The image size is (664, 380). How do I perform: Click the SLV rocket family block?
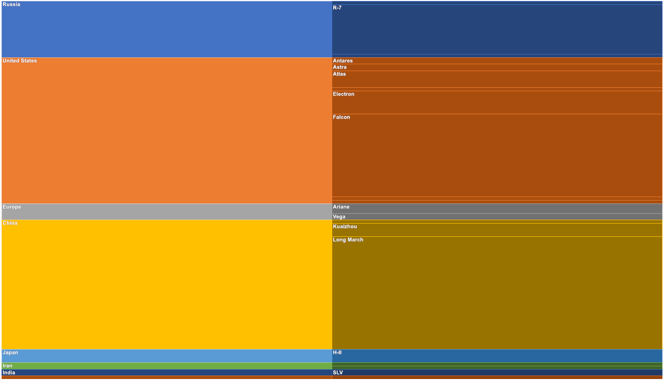[497, 373]
